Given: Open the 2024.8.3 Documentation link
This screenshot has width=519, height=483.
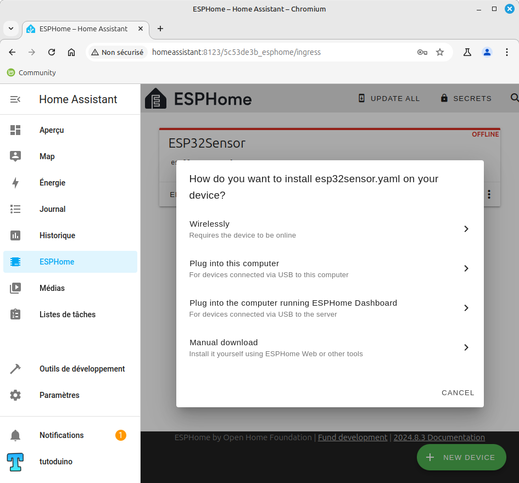Looking at the screenshot, I should (x=439, y=437).
